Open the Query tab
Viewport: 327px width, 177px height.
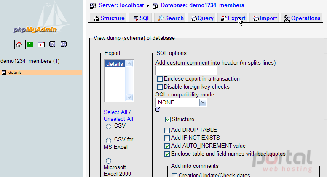tap(202, 18)
